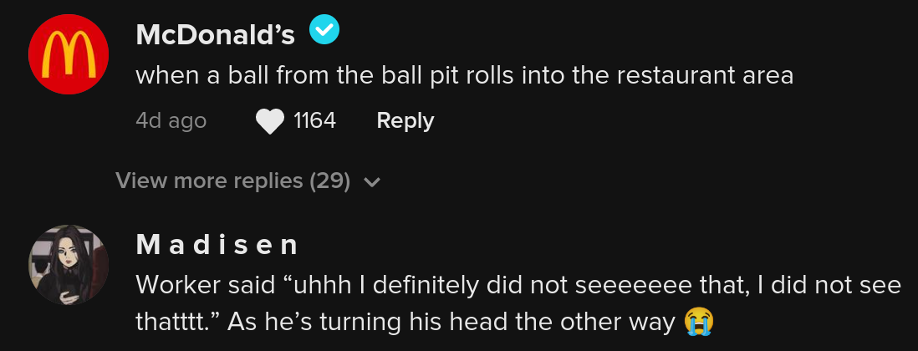Click the 4d ago timestamp
Screen dimensions: 918x351
tap(171, 121)
